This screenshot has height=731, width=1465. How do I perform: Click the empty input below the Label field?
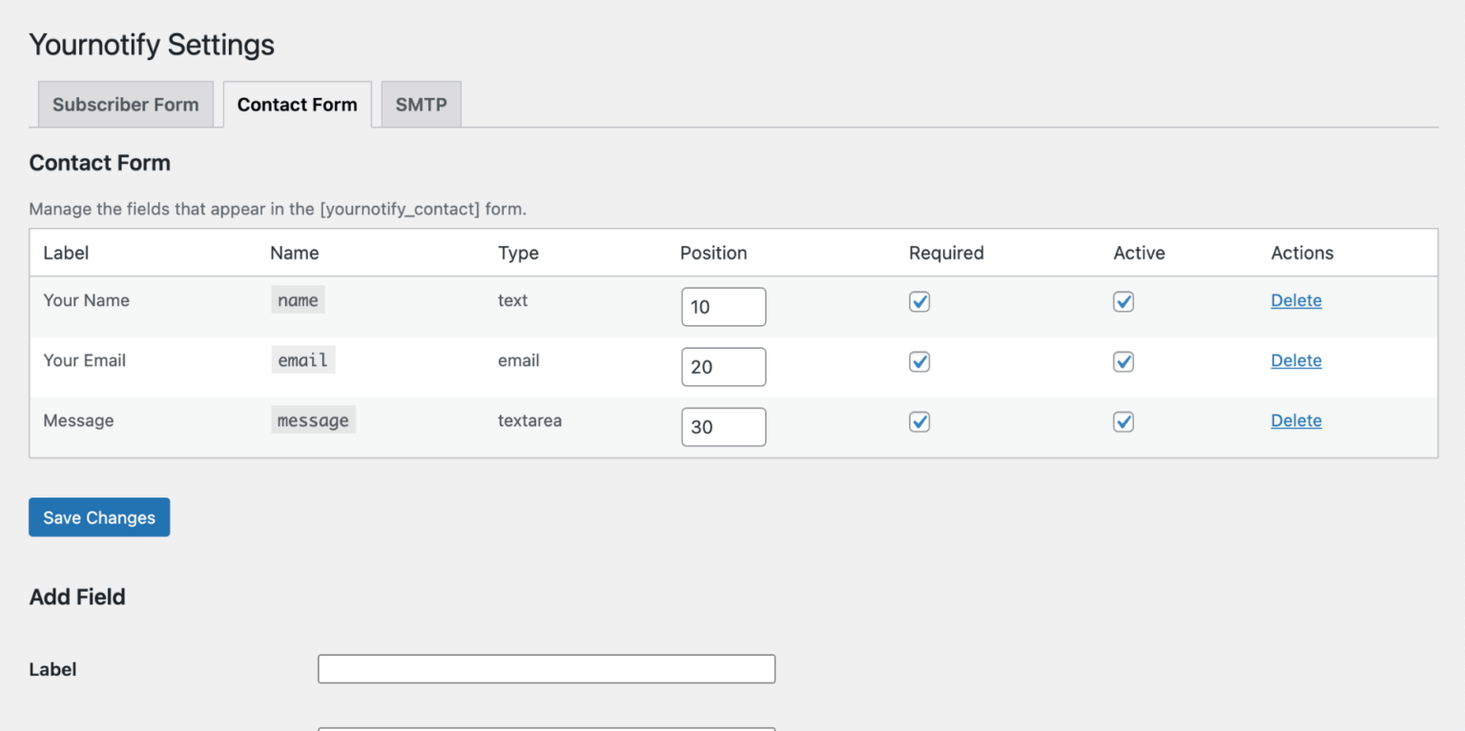coord(546,727)
